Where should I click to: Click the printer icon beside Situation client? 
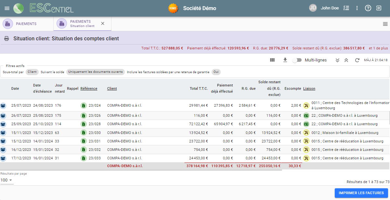pyautogui.click(x=6, y=39)
